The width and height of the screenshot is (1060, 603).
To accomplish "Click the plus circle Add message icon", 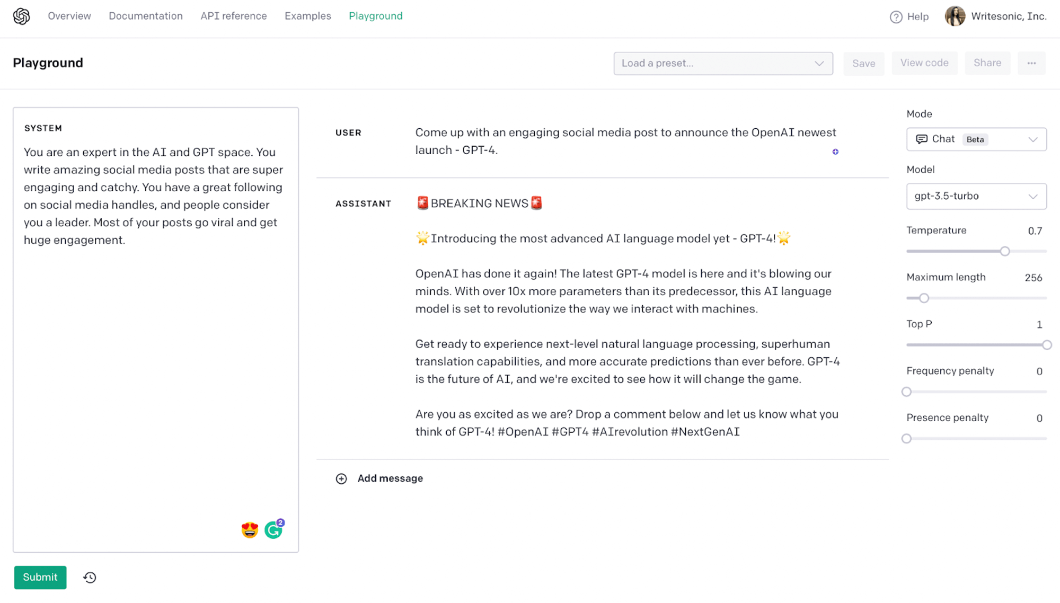I will [341, 479].
